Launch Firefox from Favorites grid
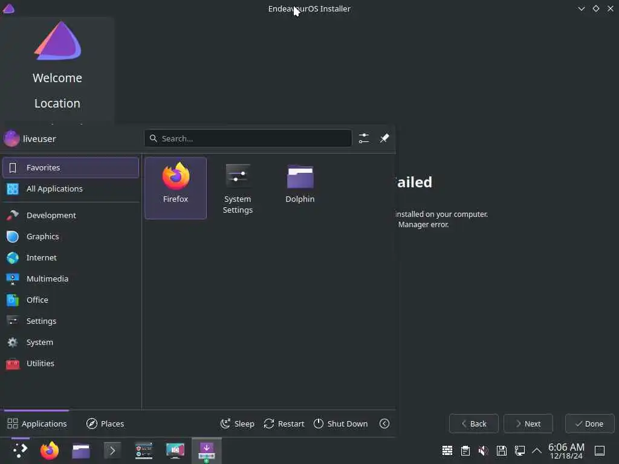 point(176,188)
